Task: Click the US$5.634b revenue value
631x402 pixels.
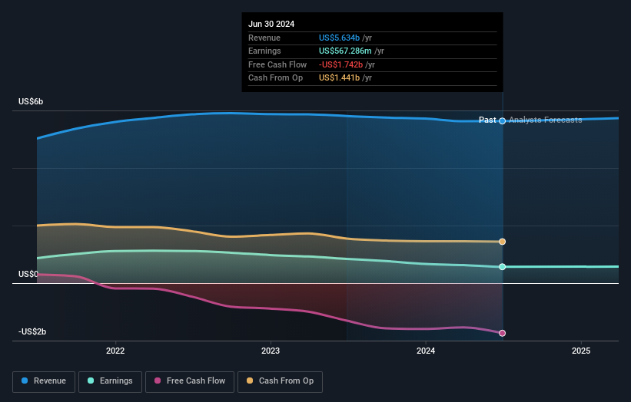Action: point(339,38)
